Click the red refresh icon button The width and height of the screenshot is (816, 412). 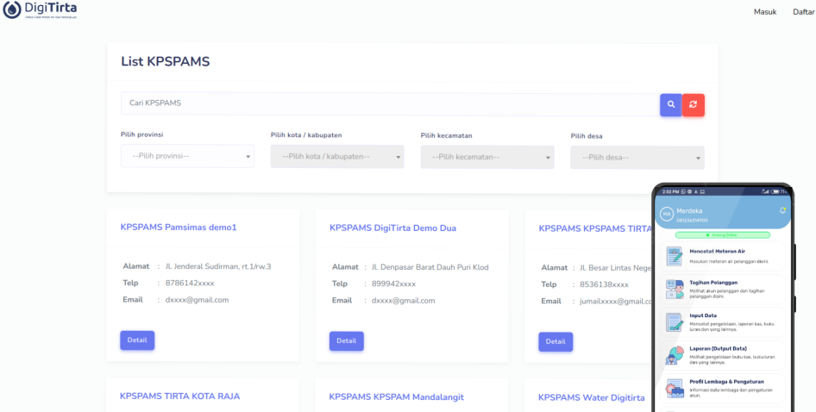point(694,104)
